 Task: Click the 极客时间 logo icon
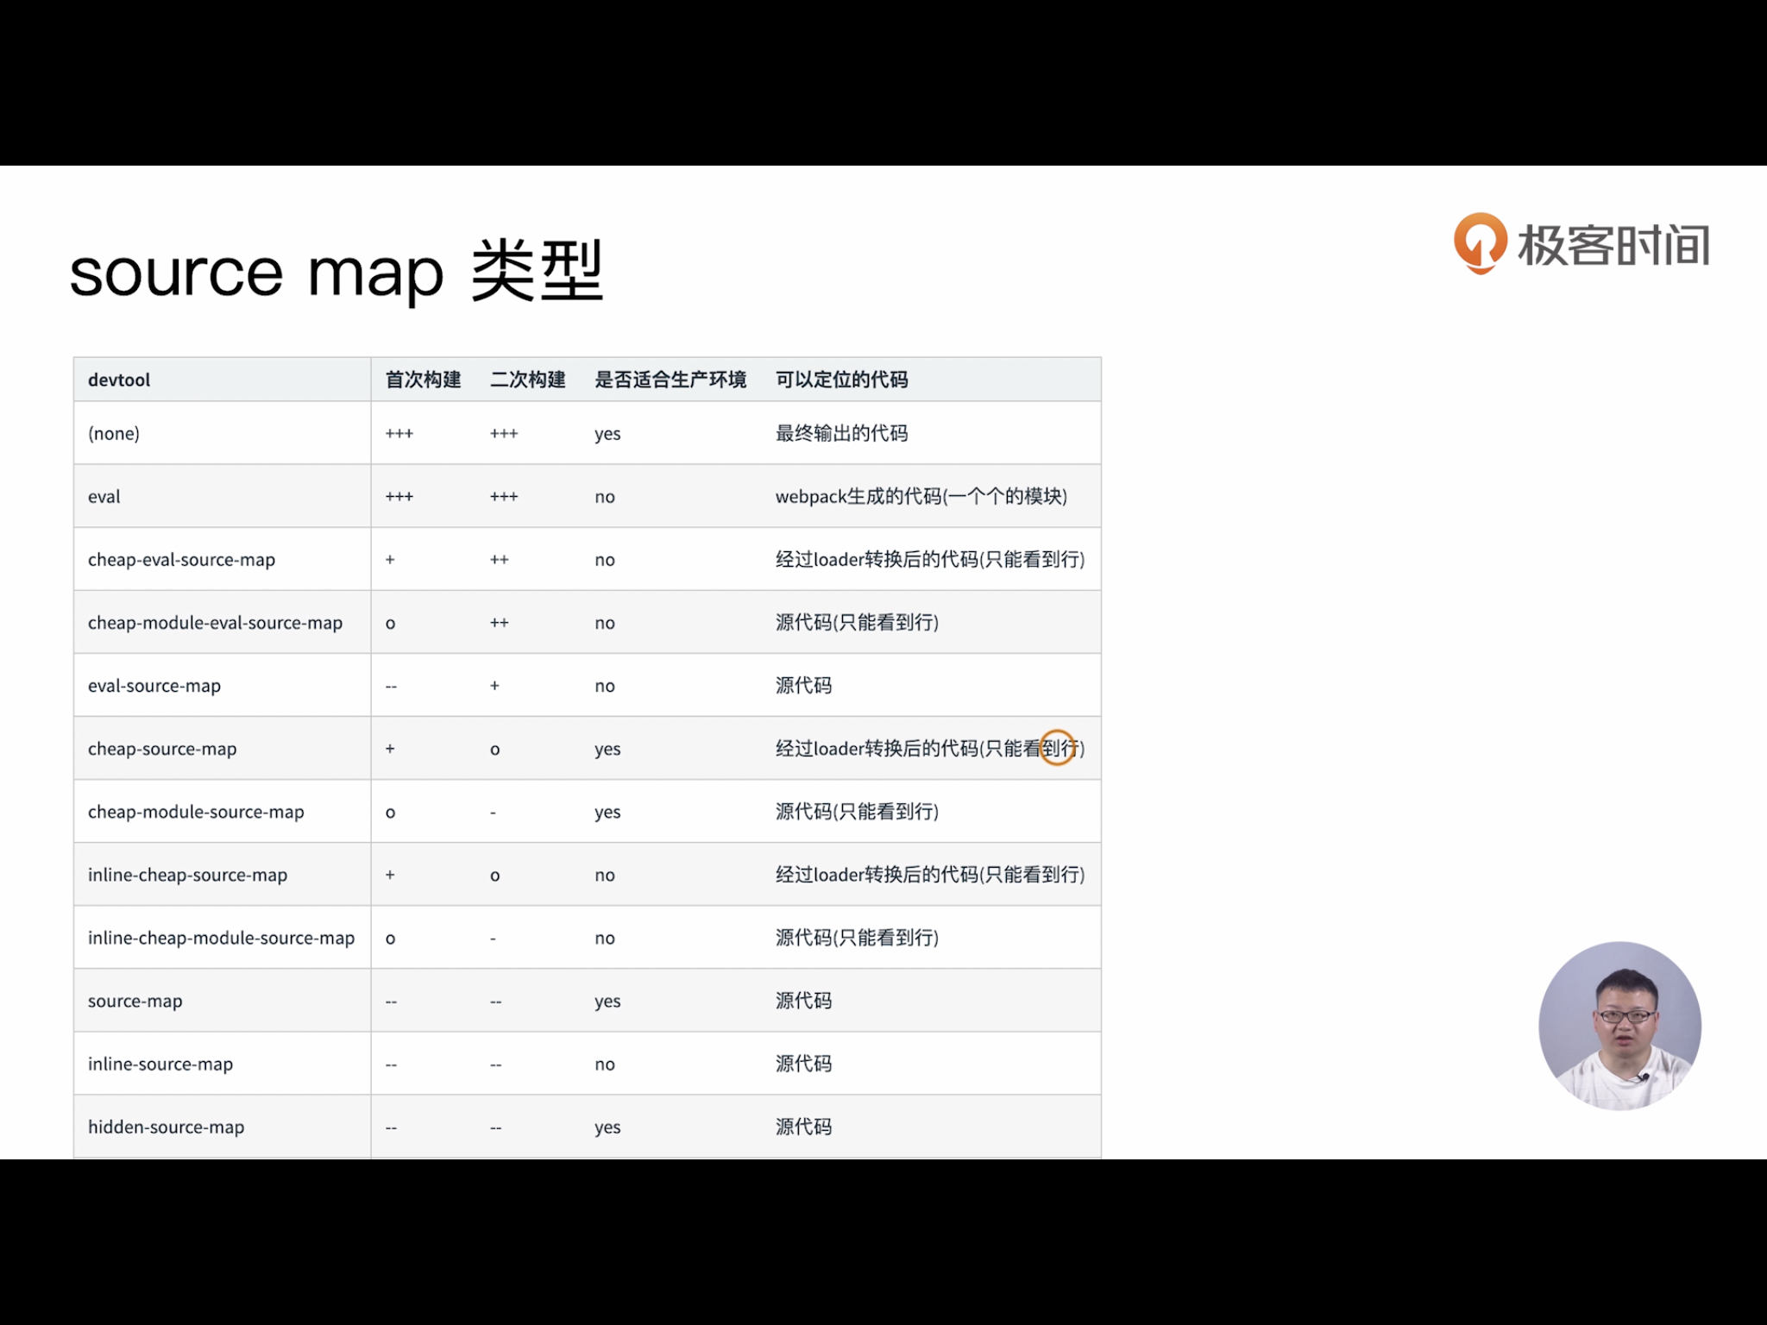[x=1481, y=243]
